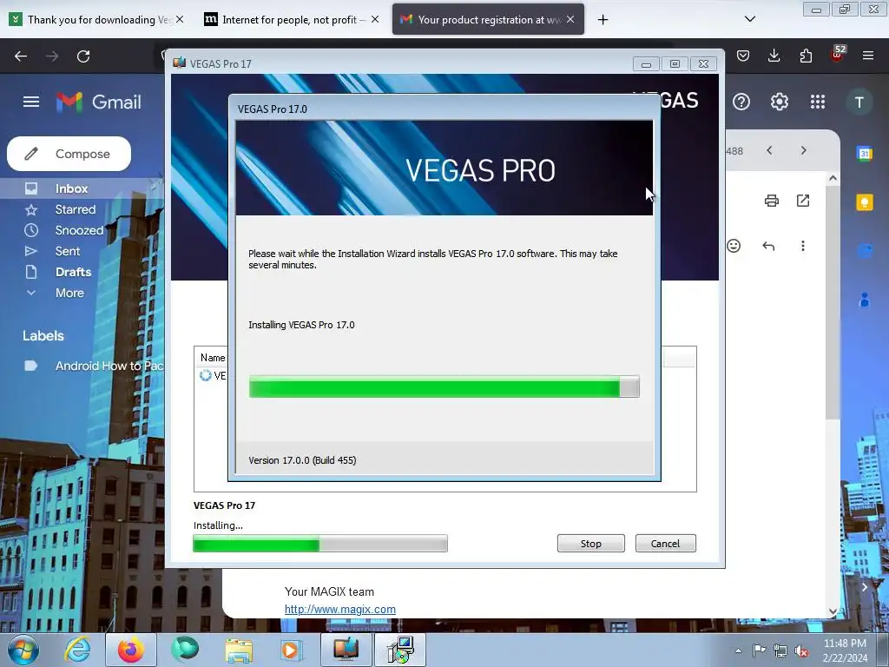The height and width of the screenshot is (667, 889).
Task: Open Google Keep in the side panel
Action: [865, 201]
